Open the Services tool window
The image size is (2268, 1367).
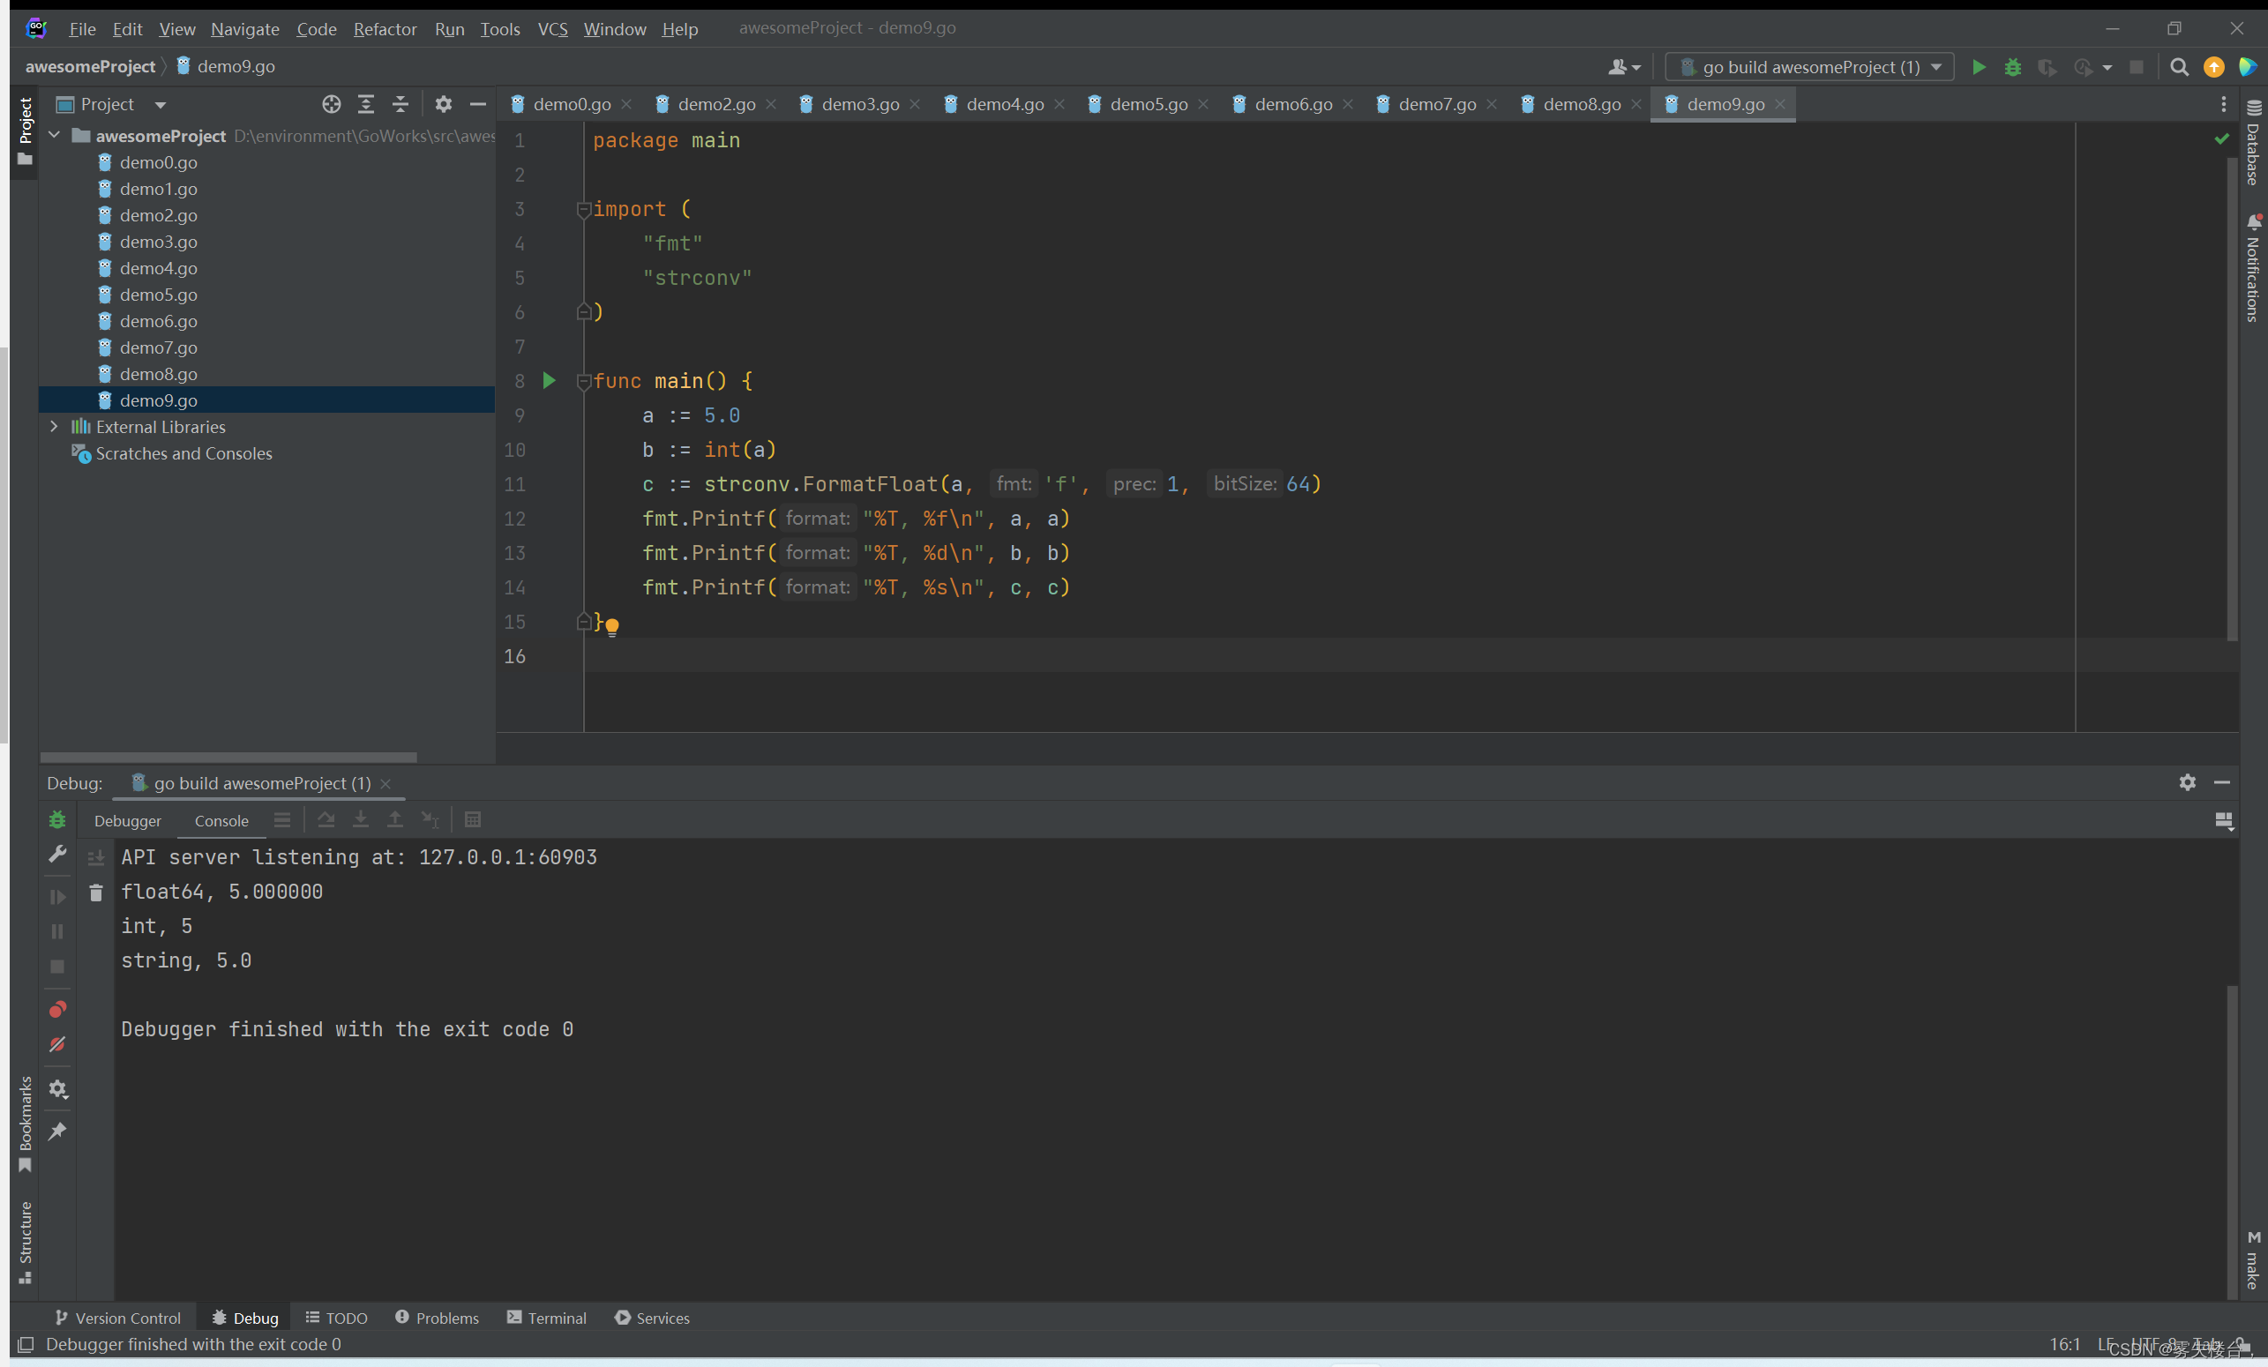pos(652,1318)
